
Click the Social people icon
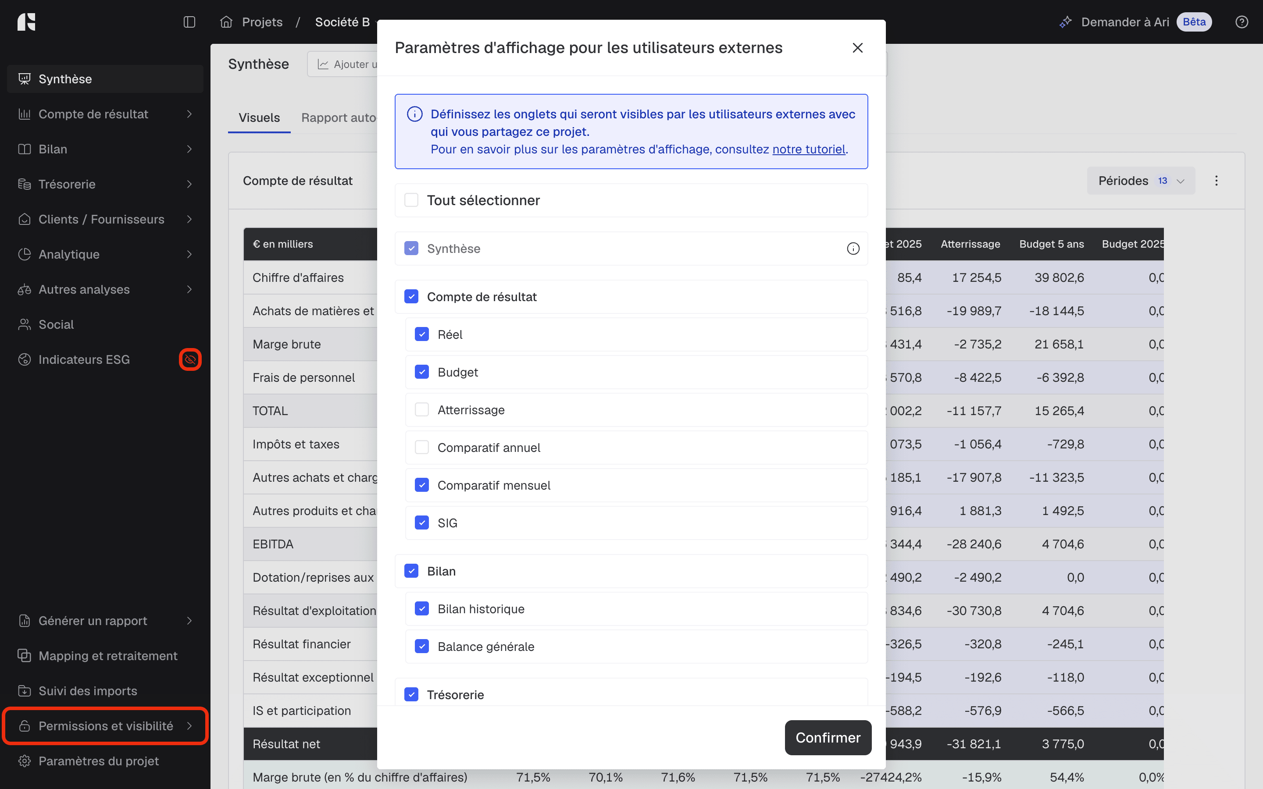(x=25, y=324)
